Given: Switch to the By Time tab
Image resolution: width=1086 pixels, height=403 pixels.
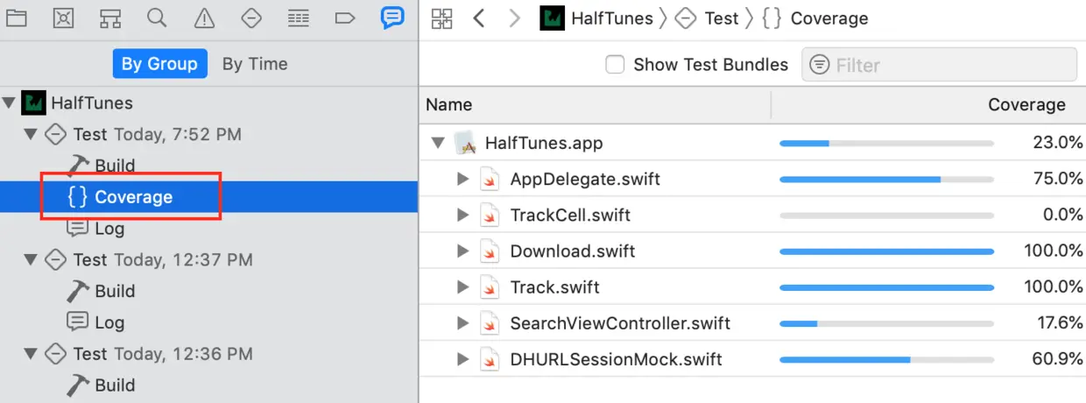Looking at the screenshot, I should (255, 64).
